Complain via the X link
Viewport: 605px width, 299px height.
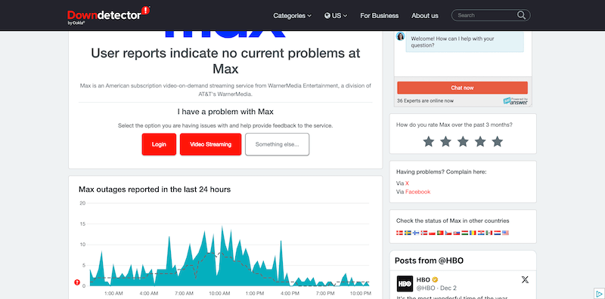407,183
